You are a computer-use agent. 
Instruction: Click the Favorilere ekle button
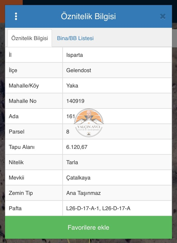[88, 227]
